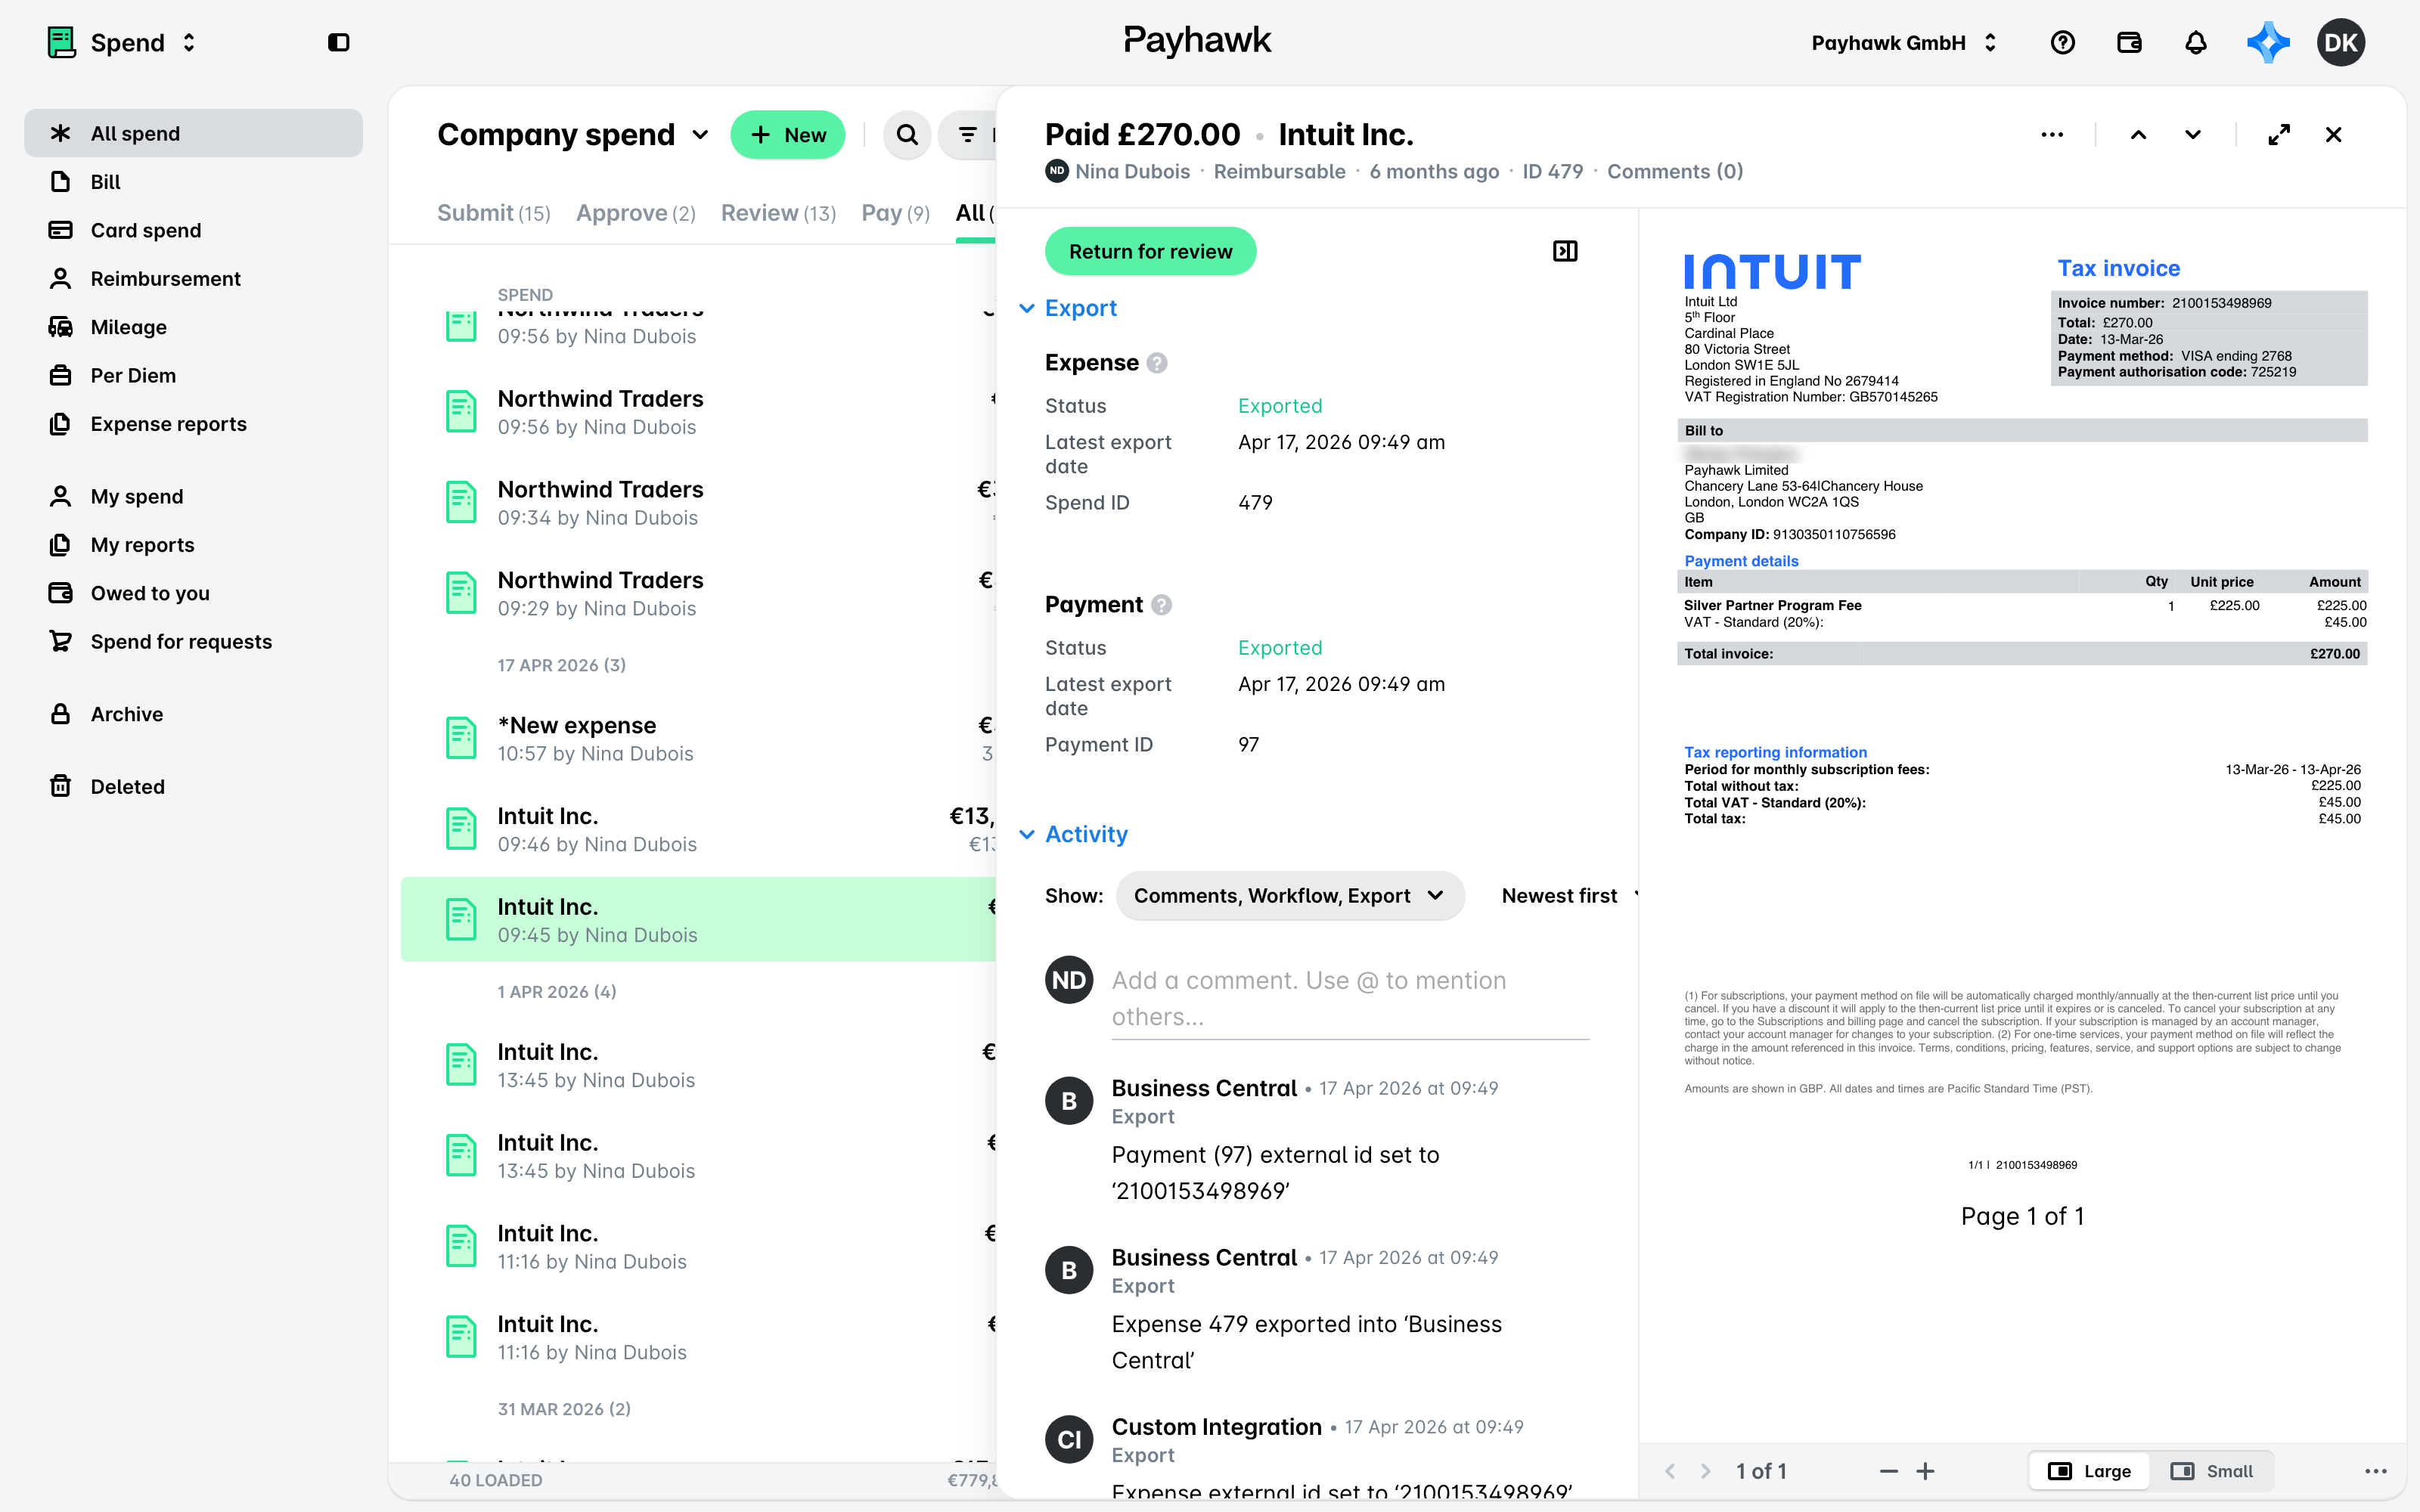
Task: Create a new spend with New button
Action: pos(787,135)
